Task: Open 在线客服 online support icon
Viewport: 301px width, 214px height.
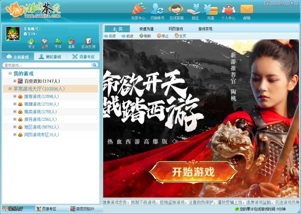Action: pos(176,11)
